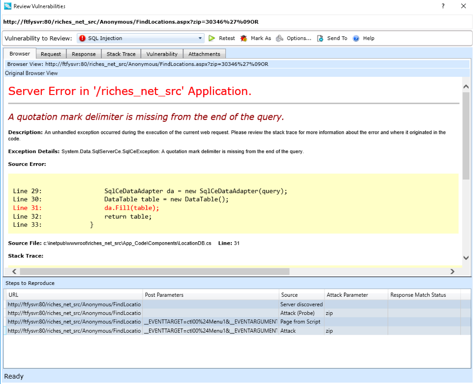
Task: Click the Send To document icon
Action: coord(320,38)
